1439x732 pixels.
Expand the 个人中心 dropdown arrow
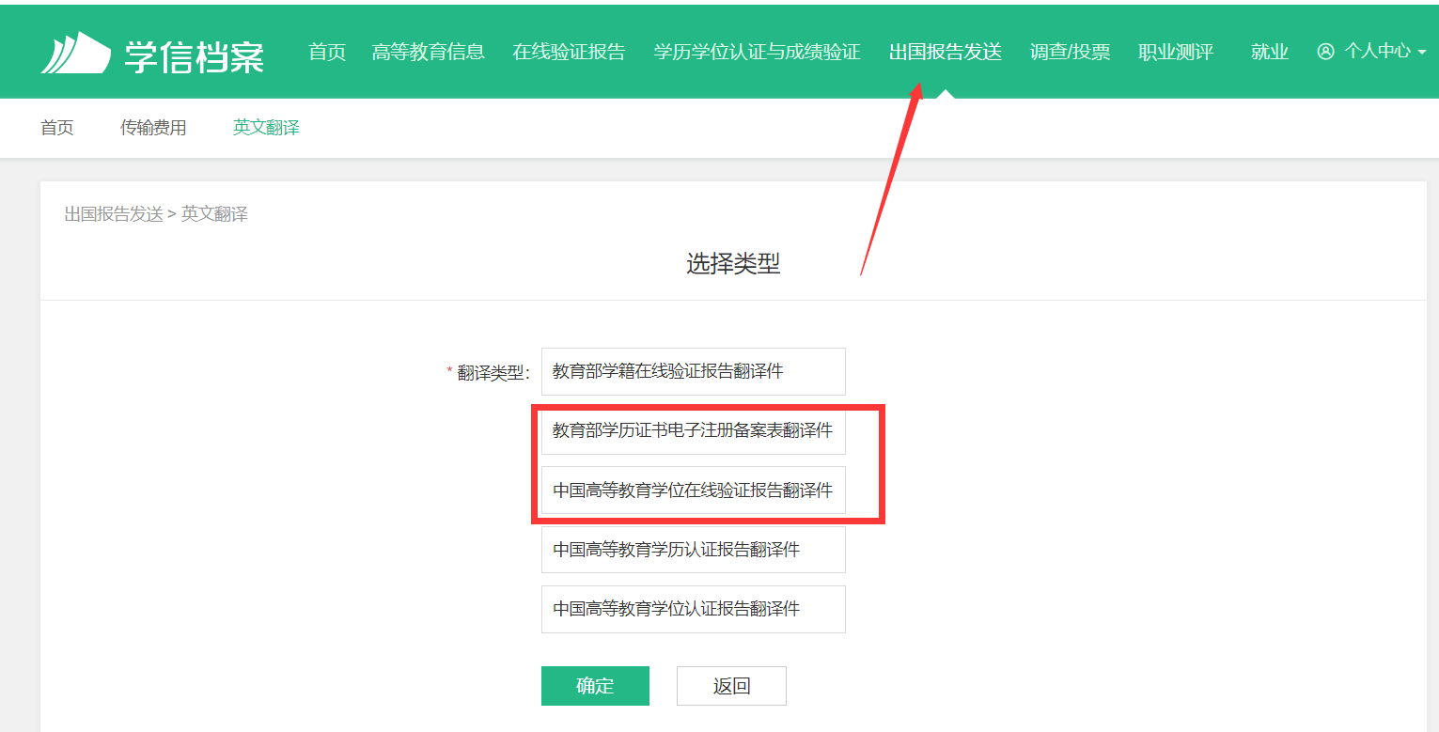tap(1422, 53)
